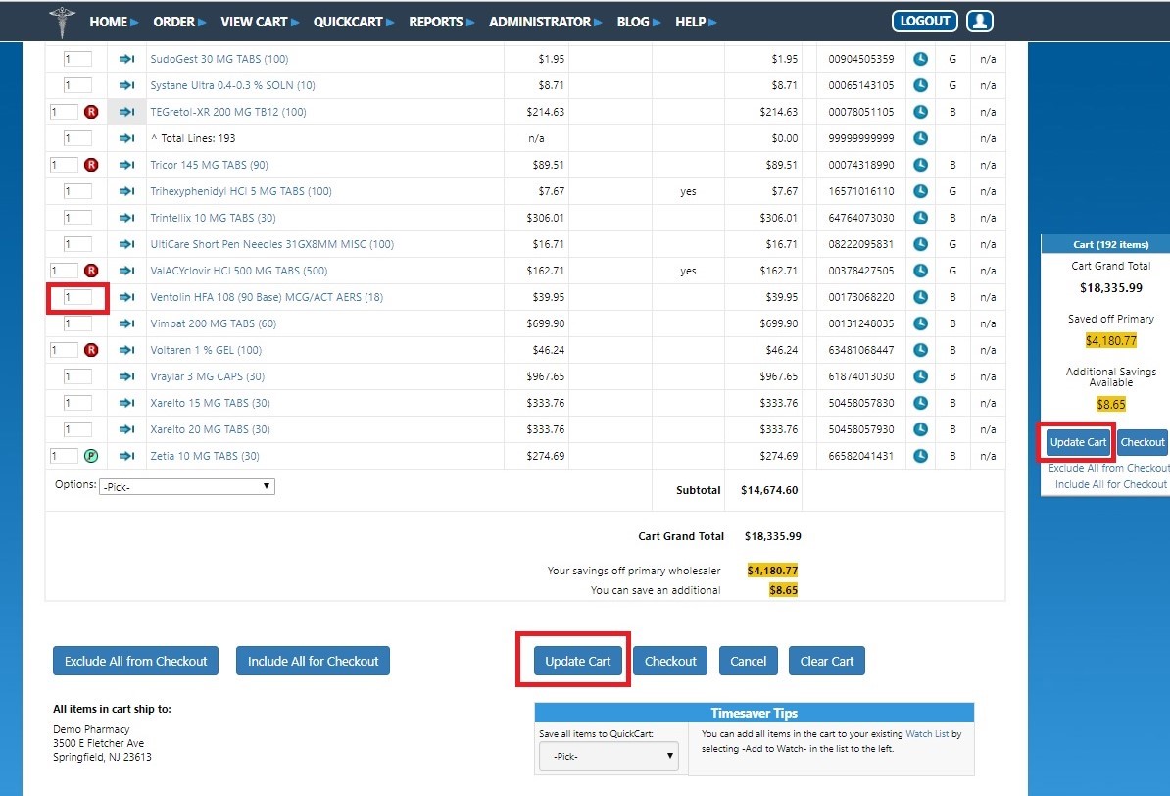
Task: Open clock history icon for Tricor row
Action: 921,165
